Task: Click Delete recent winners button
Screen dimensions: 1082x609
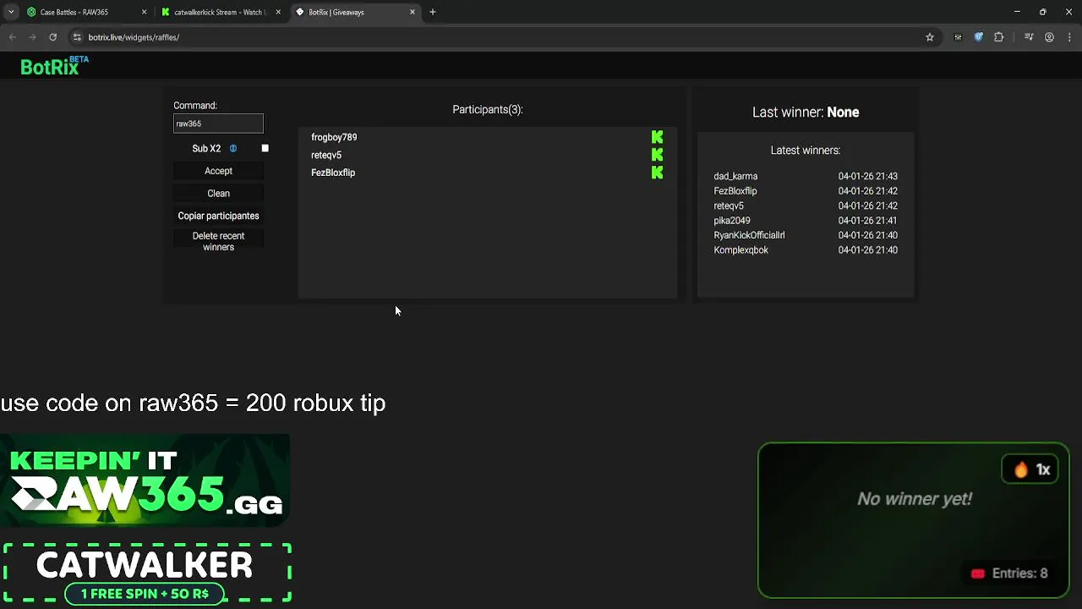Action: coord(218,241)
